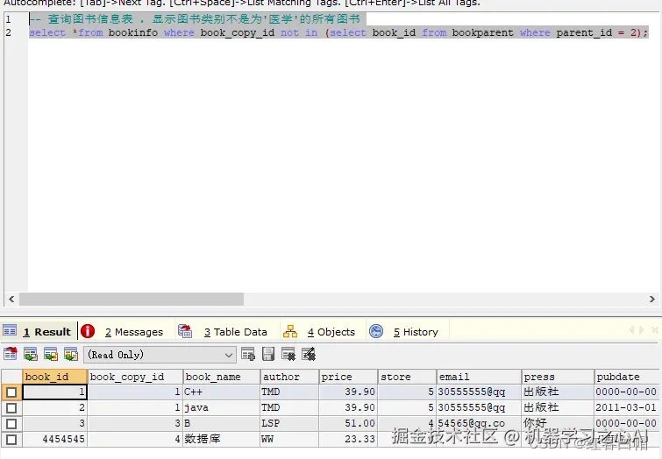The image size is (662, 459).
Task: Click the author column header
Action: [289, 377]
